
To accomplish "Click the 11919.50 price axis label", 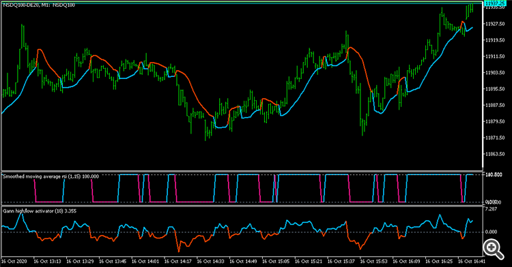I will (x=495, y=40).
